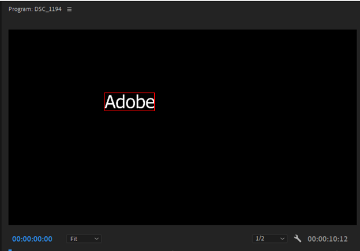Image resolution: width=360 pixels, height=251 pixels.
Task: Click the blue 00:00:00:00 playhead timecode
Action: point(32,239)
